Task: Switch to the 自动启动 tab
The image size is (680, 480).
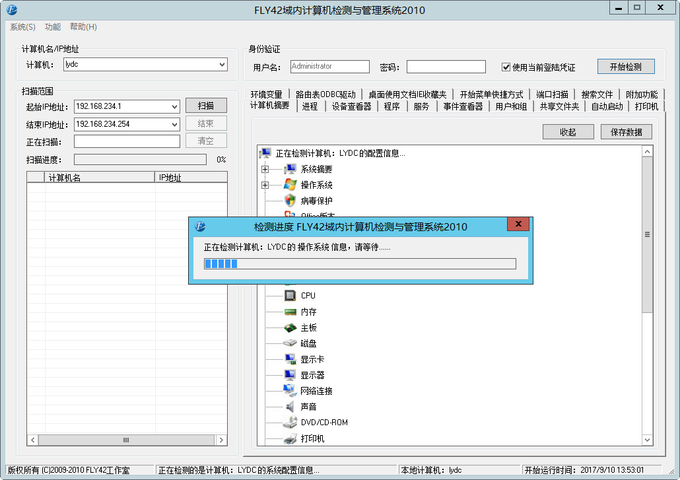Action: pyautogui.click(x=607, y=106)
